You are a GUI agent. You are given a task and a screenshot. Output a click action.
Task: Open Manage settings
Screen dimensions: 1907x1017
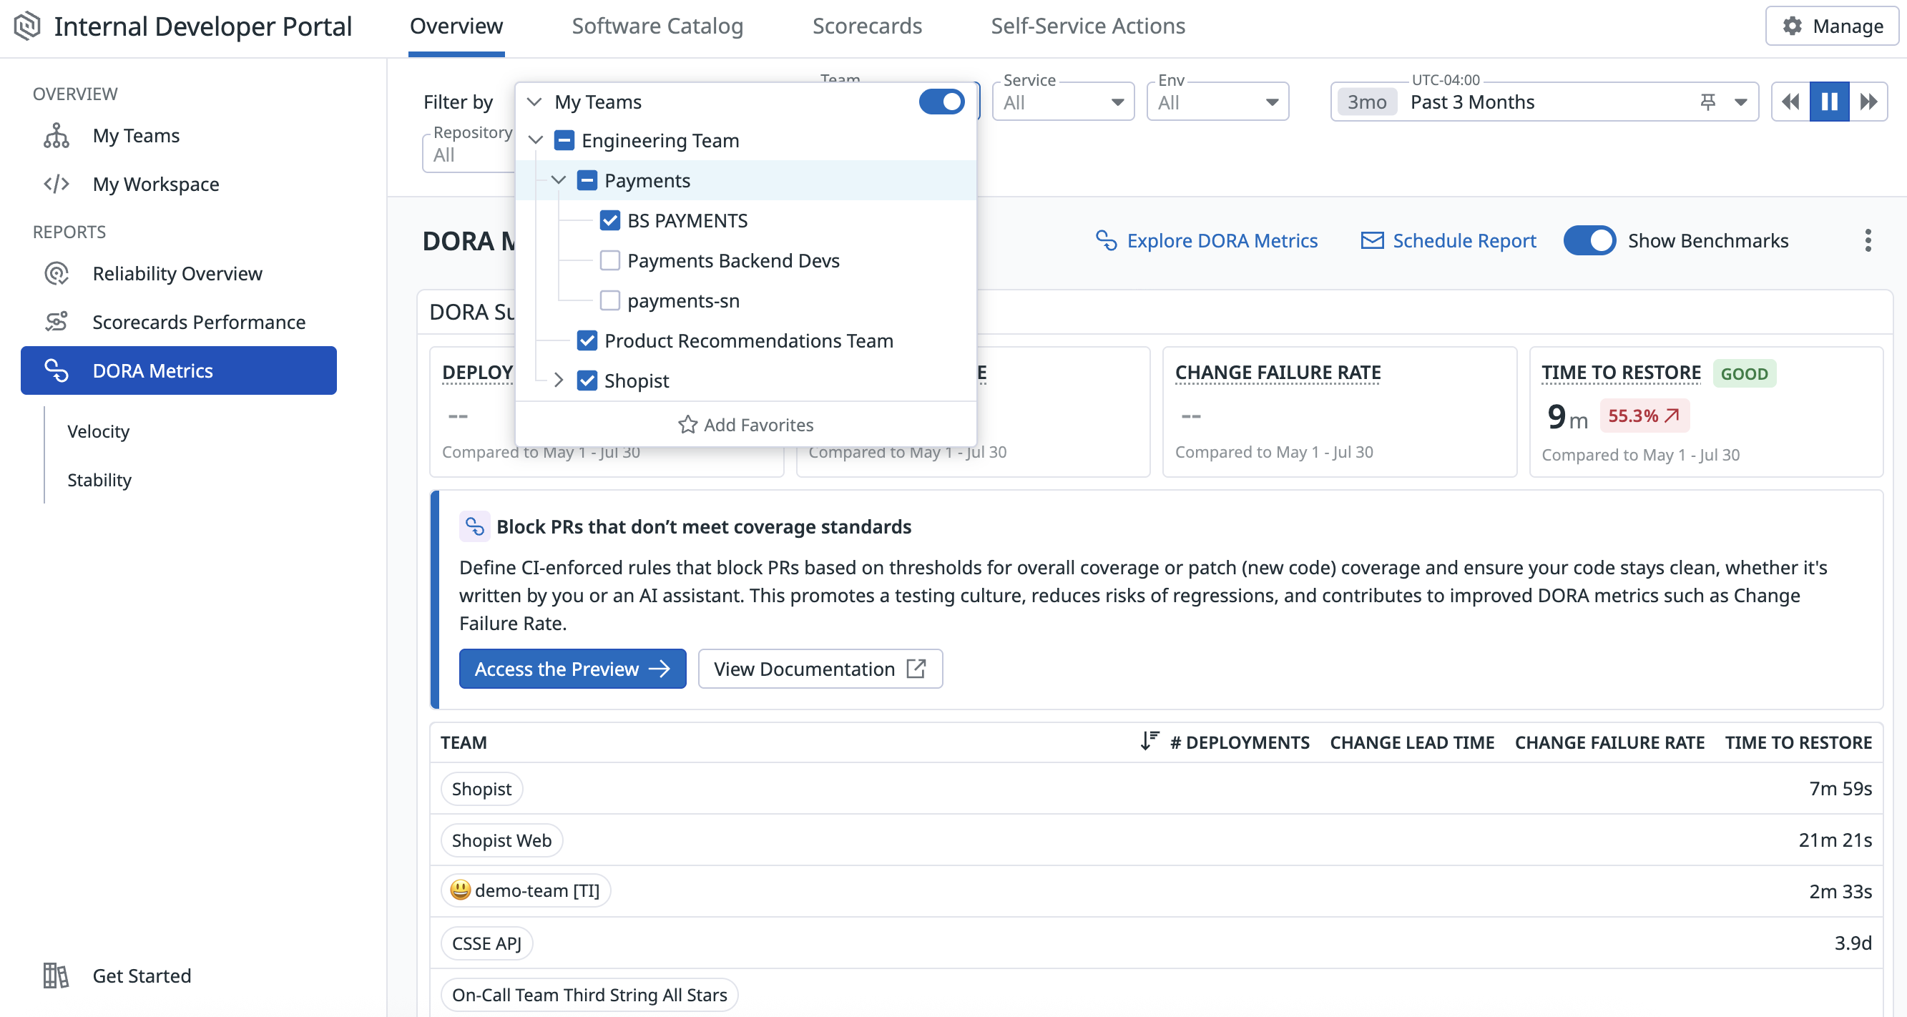point(1830,26)
